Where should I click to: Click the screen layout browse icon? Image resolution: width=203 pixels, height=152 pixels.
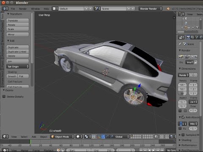[55, 8]
